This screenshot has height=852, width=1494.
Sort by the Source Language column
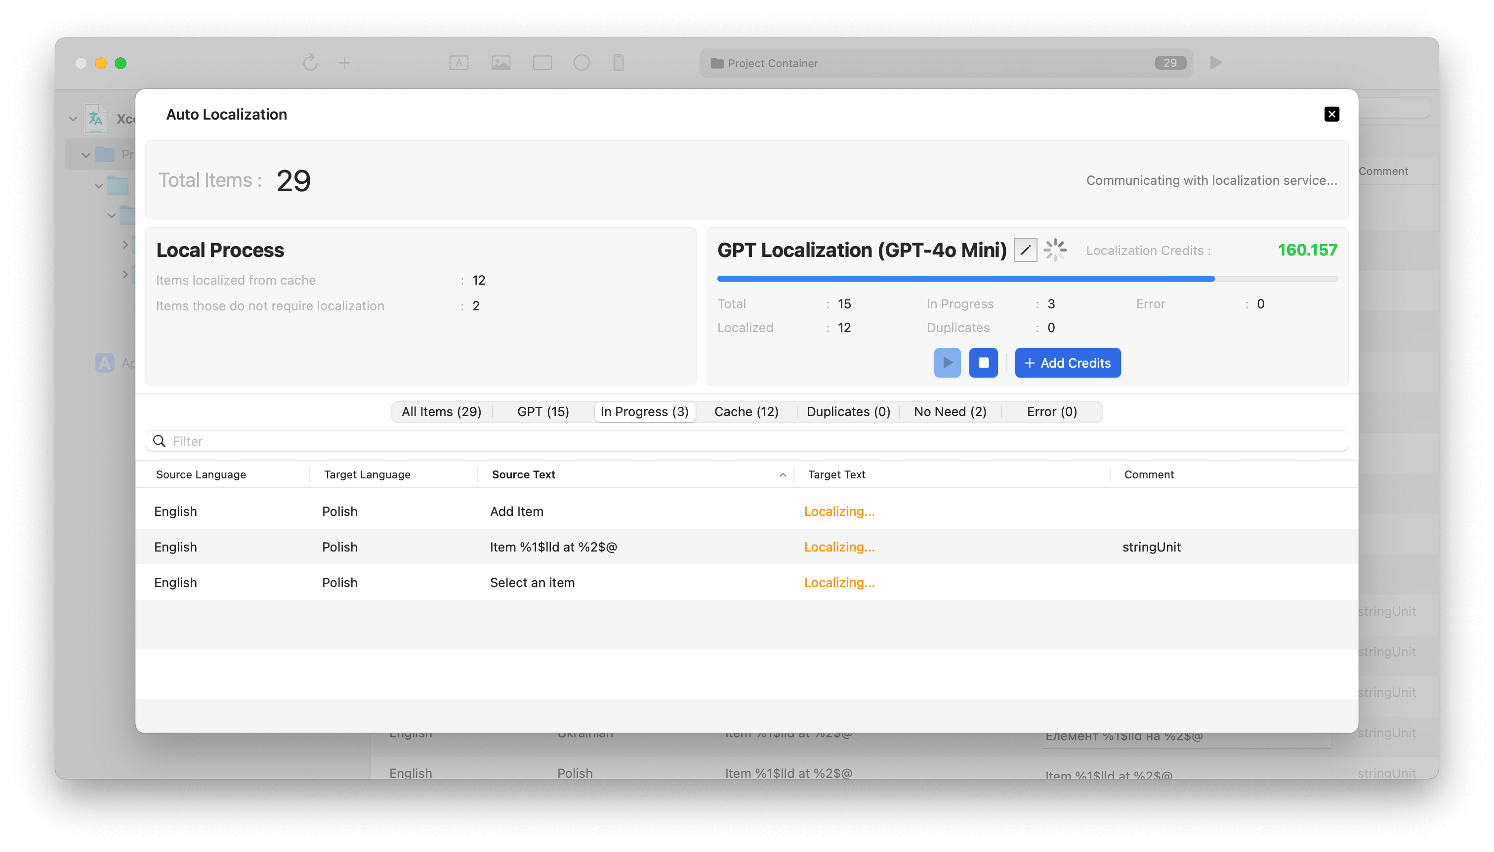[x=201, y=474]
